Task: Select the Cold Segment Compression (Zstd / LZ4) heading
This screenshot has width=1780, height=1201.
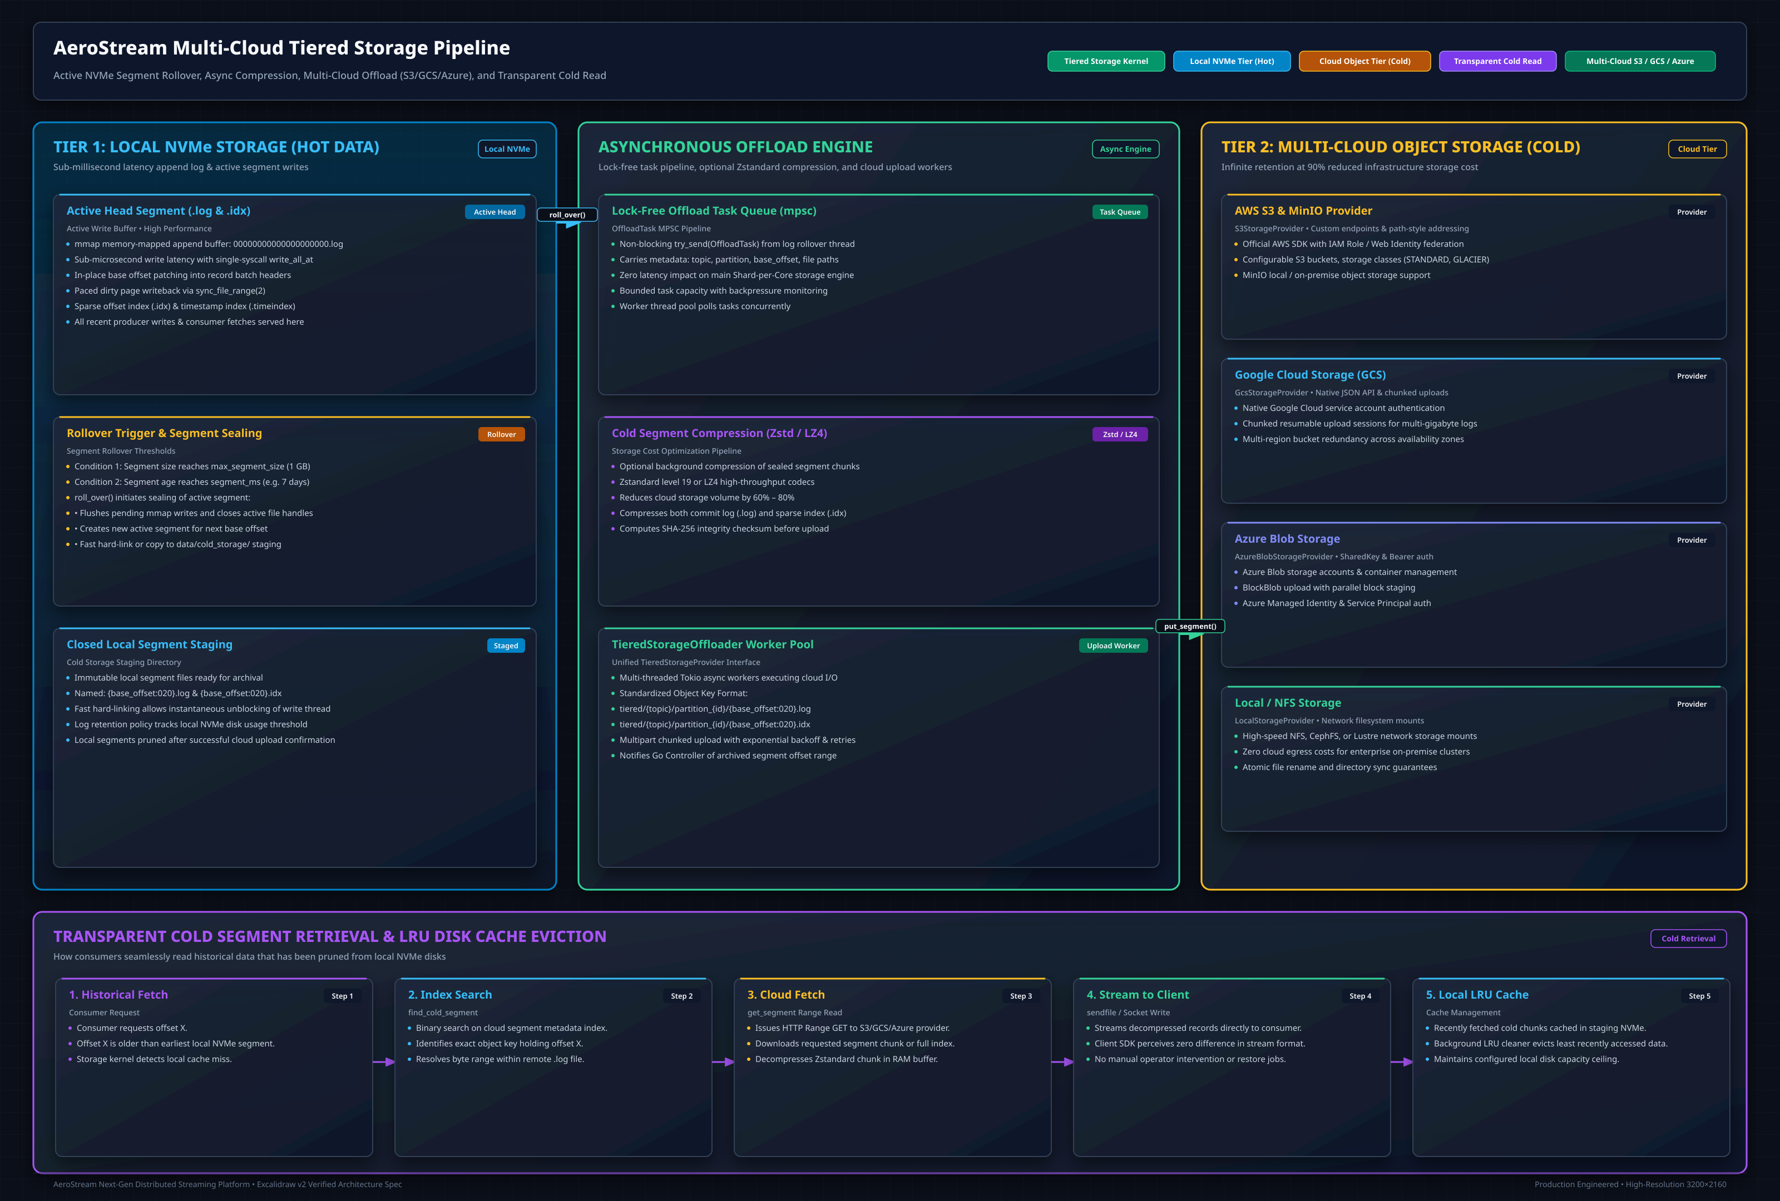Action: [x=719, y=433]
